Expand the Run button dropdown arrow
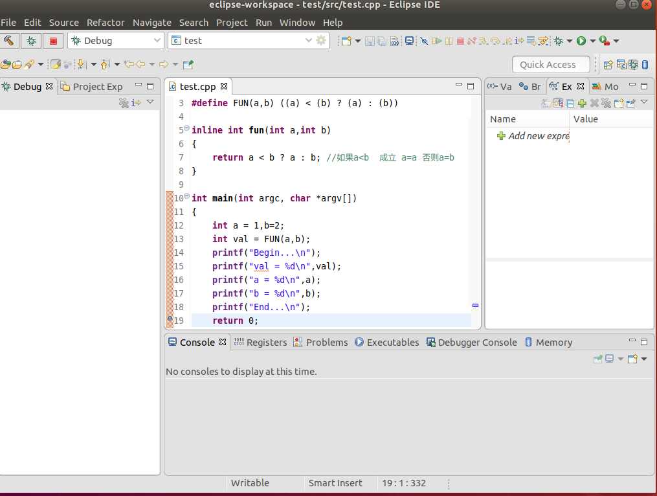 [592, 41]
